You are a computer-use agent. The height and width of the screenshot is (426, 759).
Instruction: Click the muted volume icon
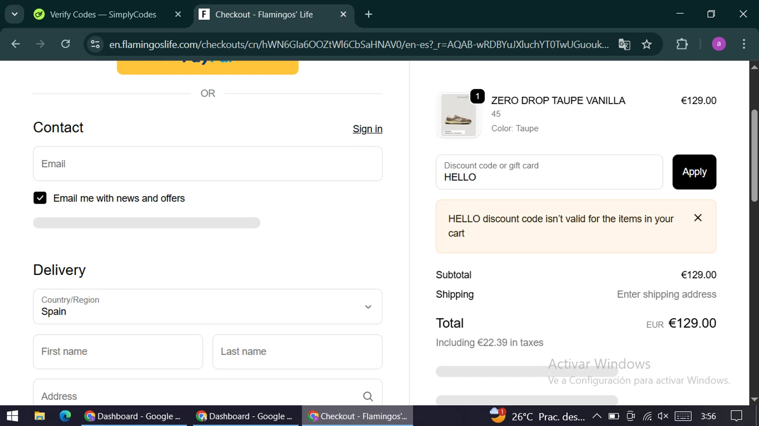(663, 416)
